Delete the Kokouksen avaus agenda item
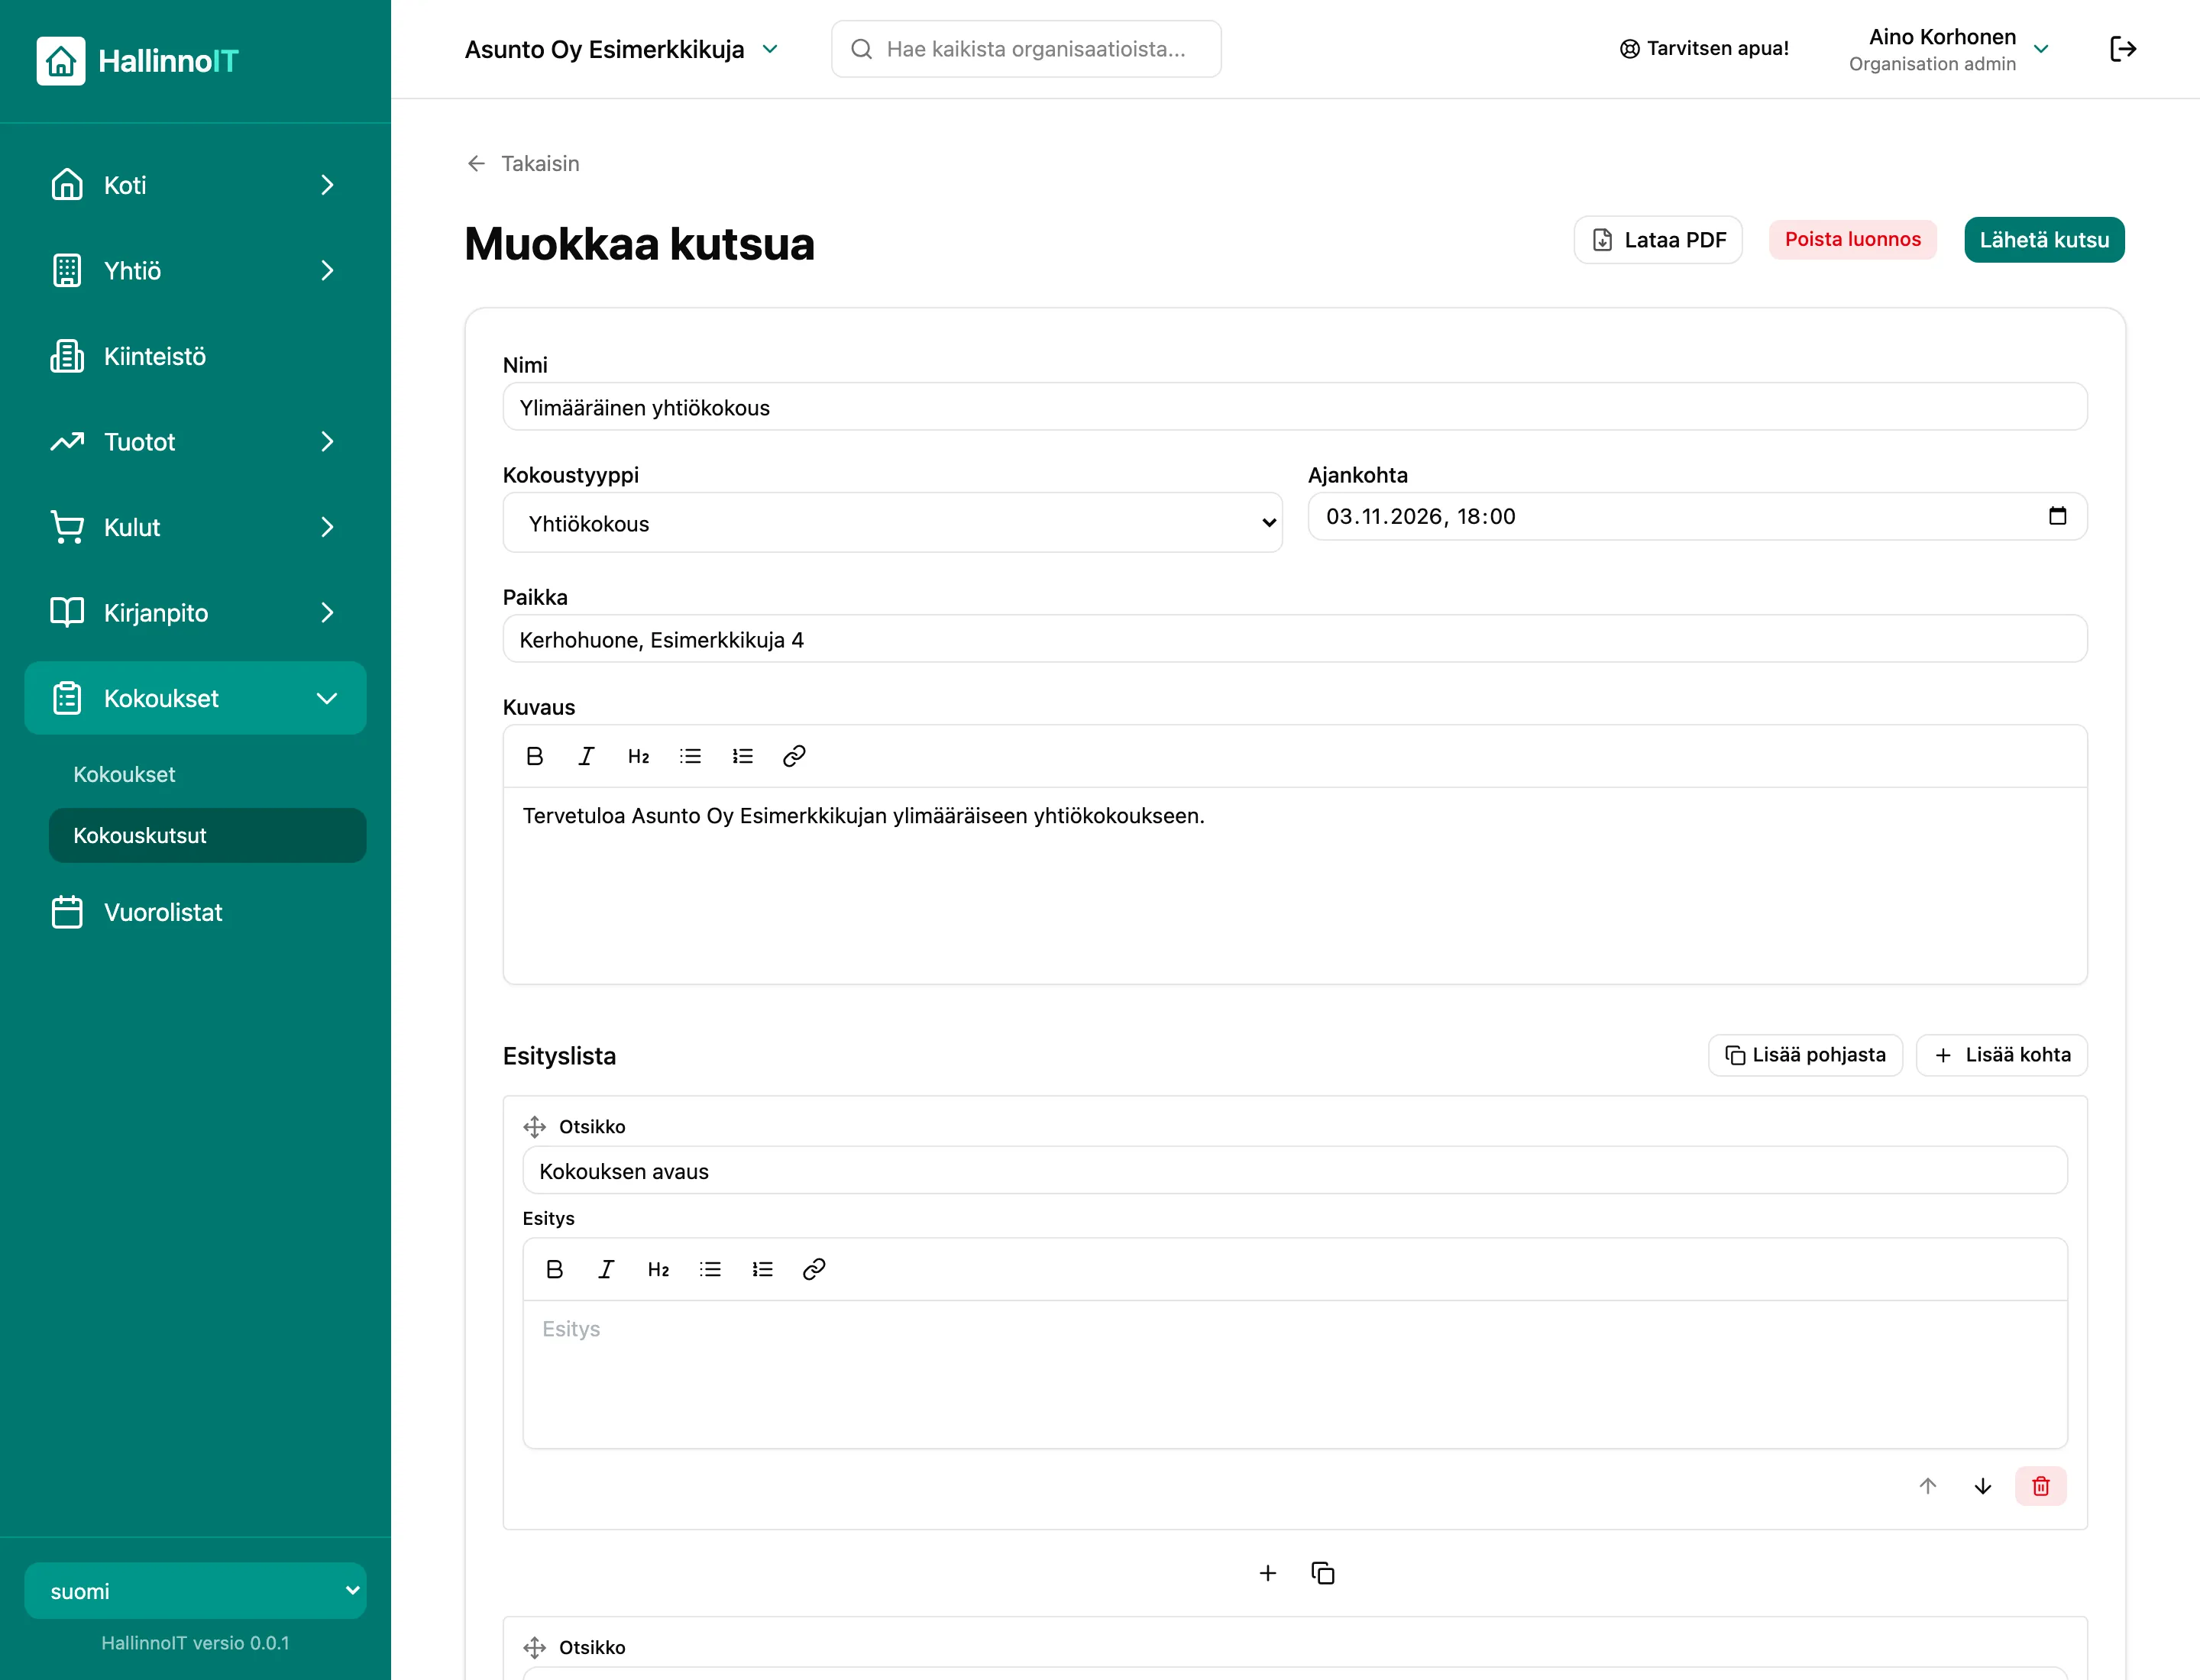The image size is (2200, 1680). tap(2041, 1486)
